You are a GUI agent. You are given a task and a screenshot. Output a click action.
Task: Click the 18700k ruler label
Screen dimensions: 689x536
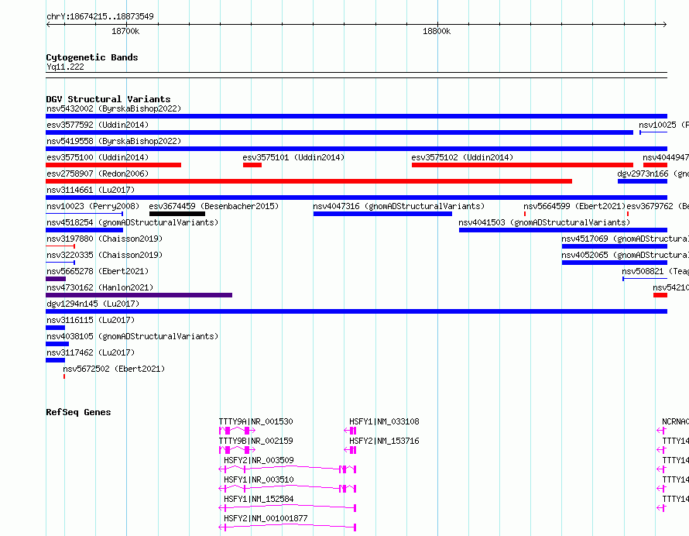coord(125,31)
